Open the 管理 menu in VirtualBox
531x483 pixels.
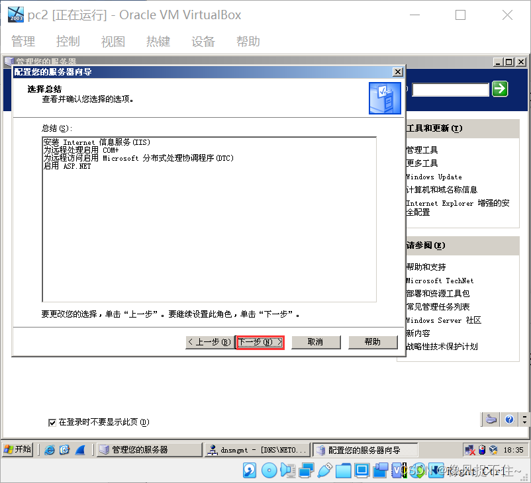click(x=23, y=41)
